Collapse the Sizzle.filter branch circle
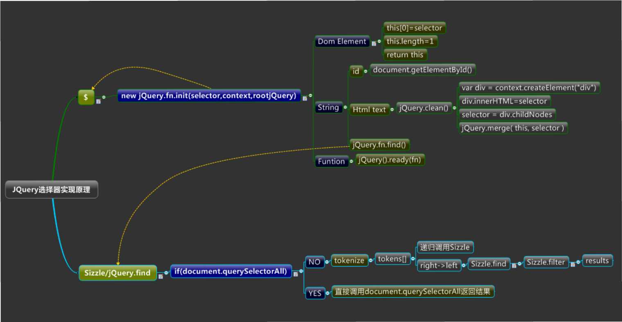This screenshot has height=322, width=622. tap(578, 262)
